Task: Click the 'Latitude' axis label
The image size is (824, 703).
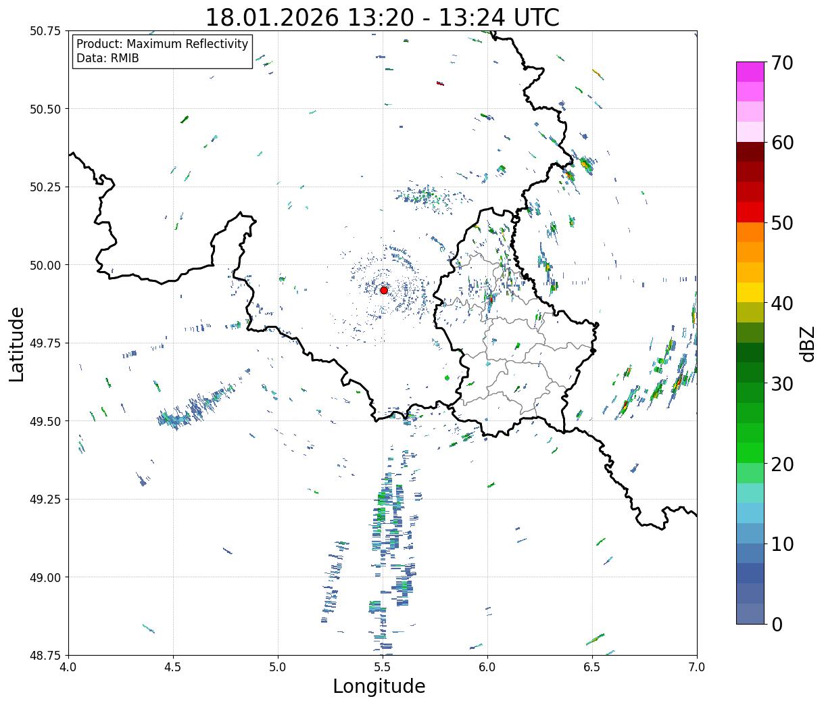Action: 17,344
